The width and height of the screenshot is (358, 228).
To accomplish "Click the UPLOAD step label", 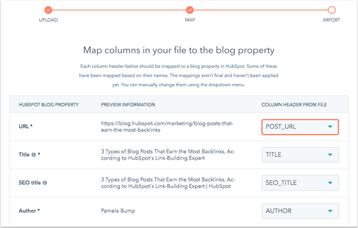I will [x=48, y=20].
